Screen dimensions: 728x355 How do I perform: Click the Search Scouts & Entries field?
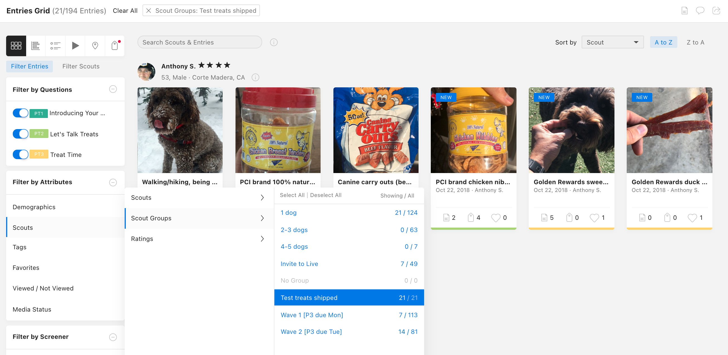pyautogui.click(x=199, y=42)
